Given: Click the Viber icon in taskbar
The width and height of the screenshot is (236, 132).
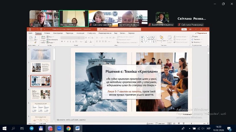Looking at the screenshot, I should tap(50, 128).
